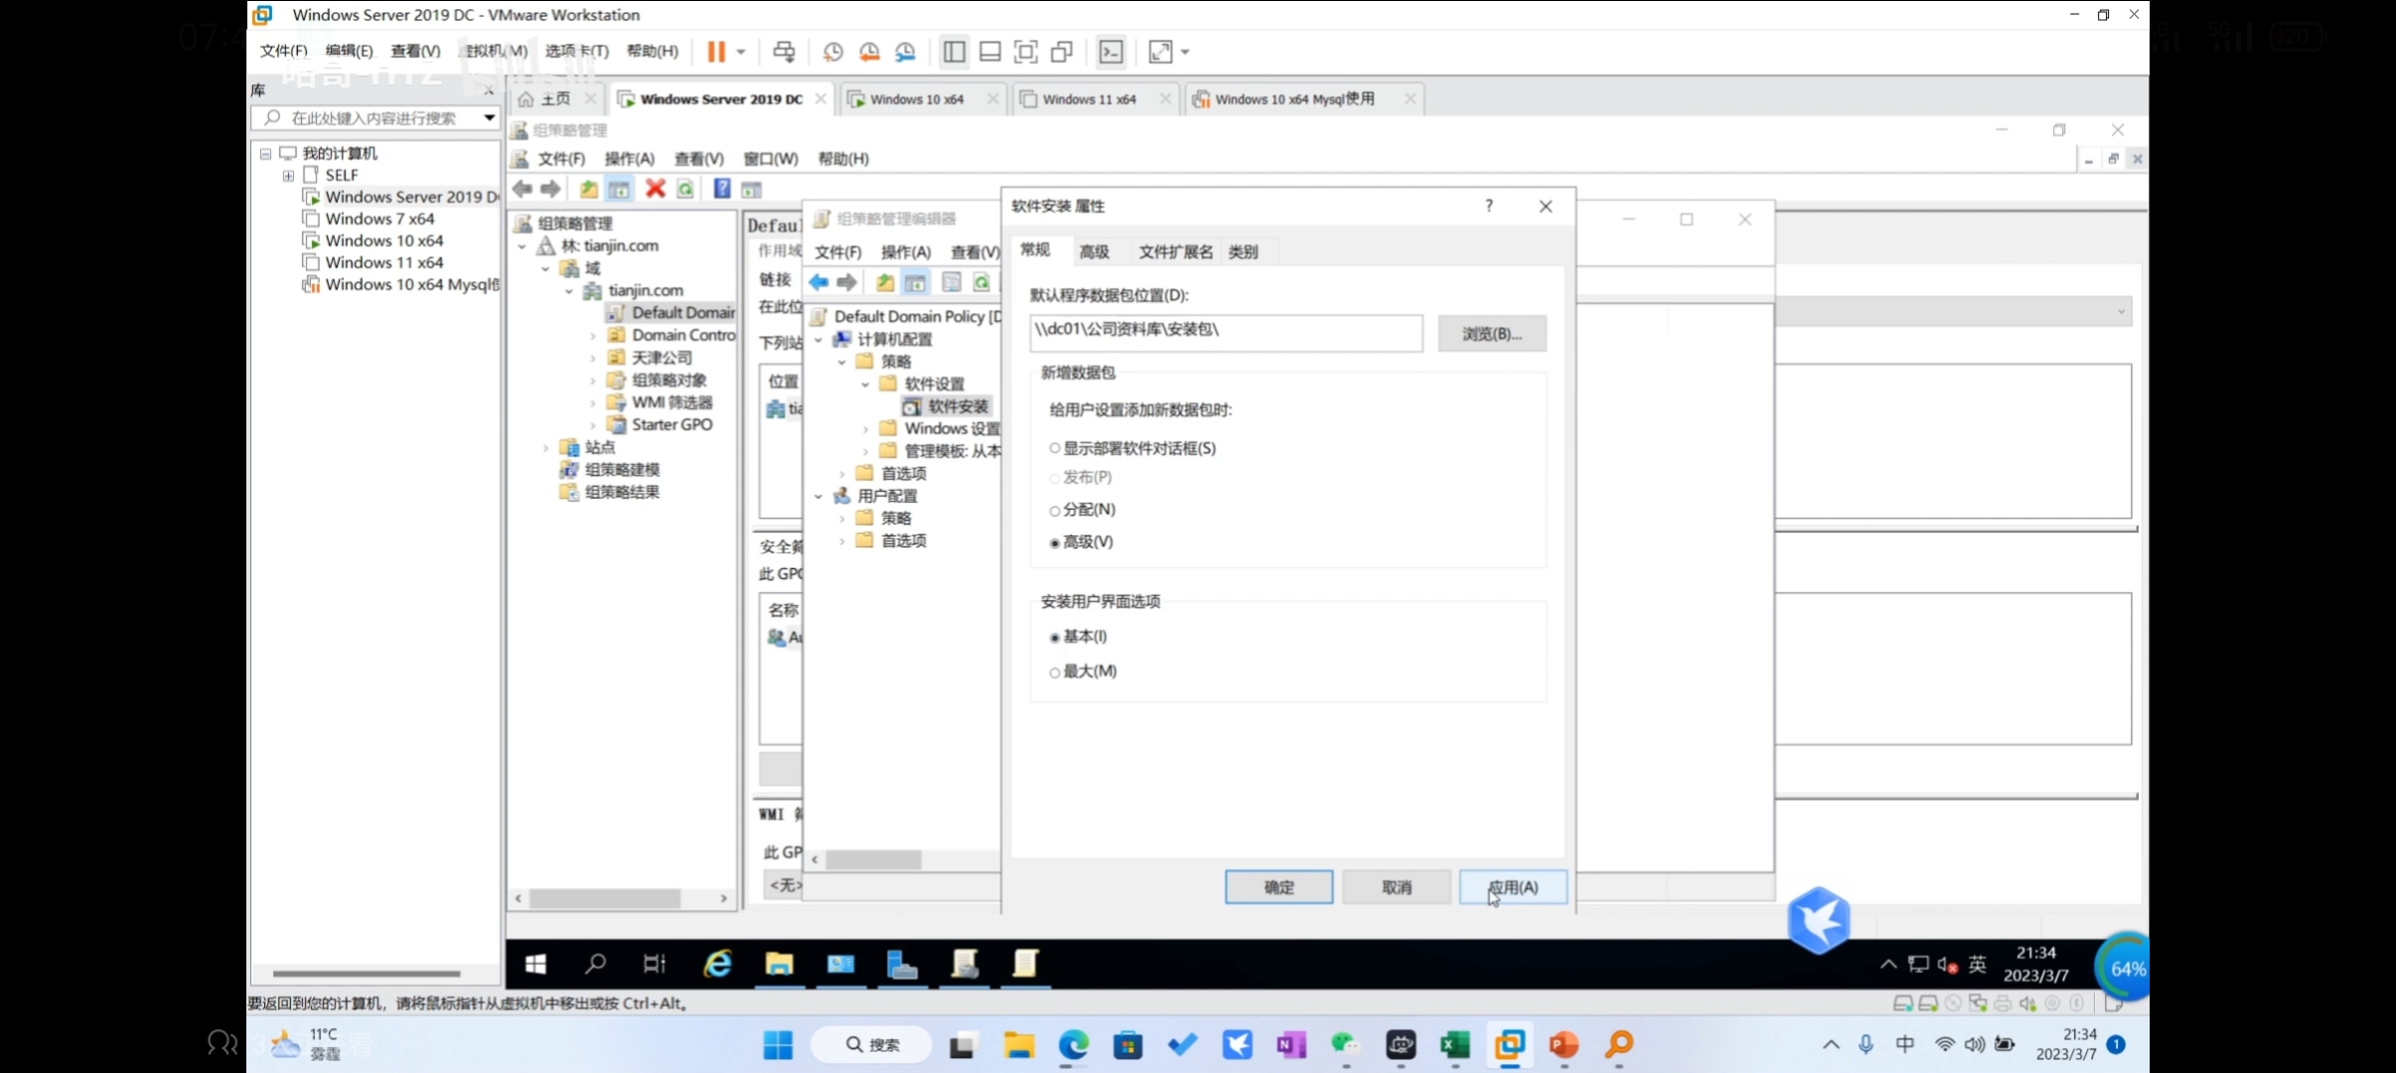This screenshot has height=1073, width=2396.
Task: Open the 文件扩展名 tab
Action: 1175,251
